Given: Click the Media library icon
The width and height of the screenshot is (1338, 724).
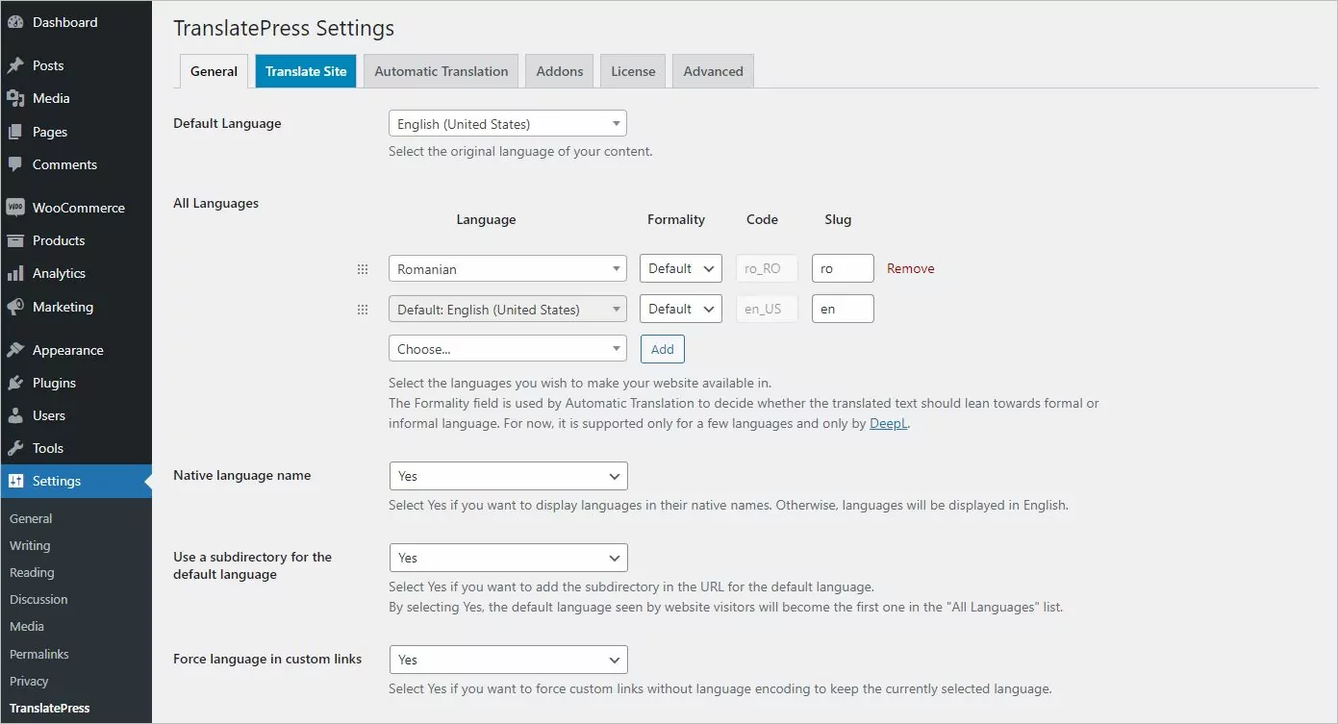Looking at the screenshot, I should 15,98.
